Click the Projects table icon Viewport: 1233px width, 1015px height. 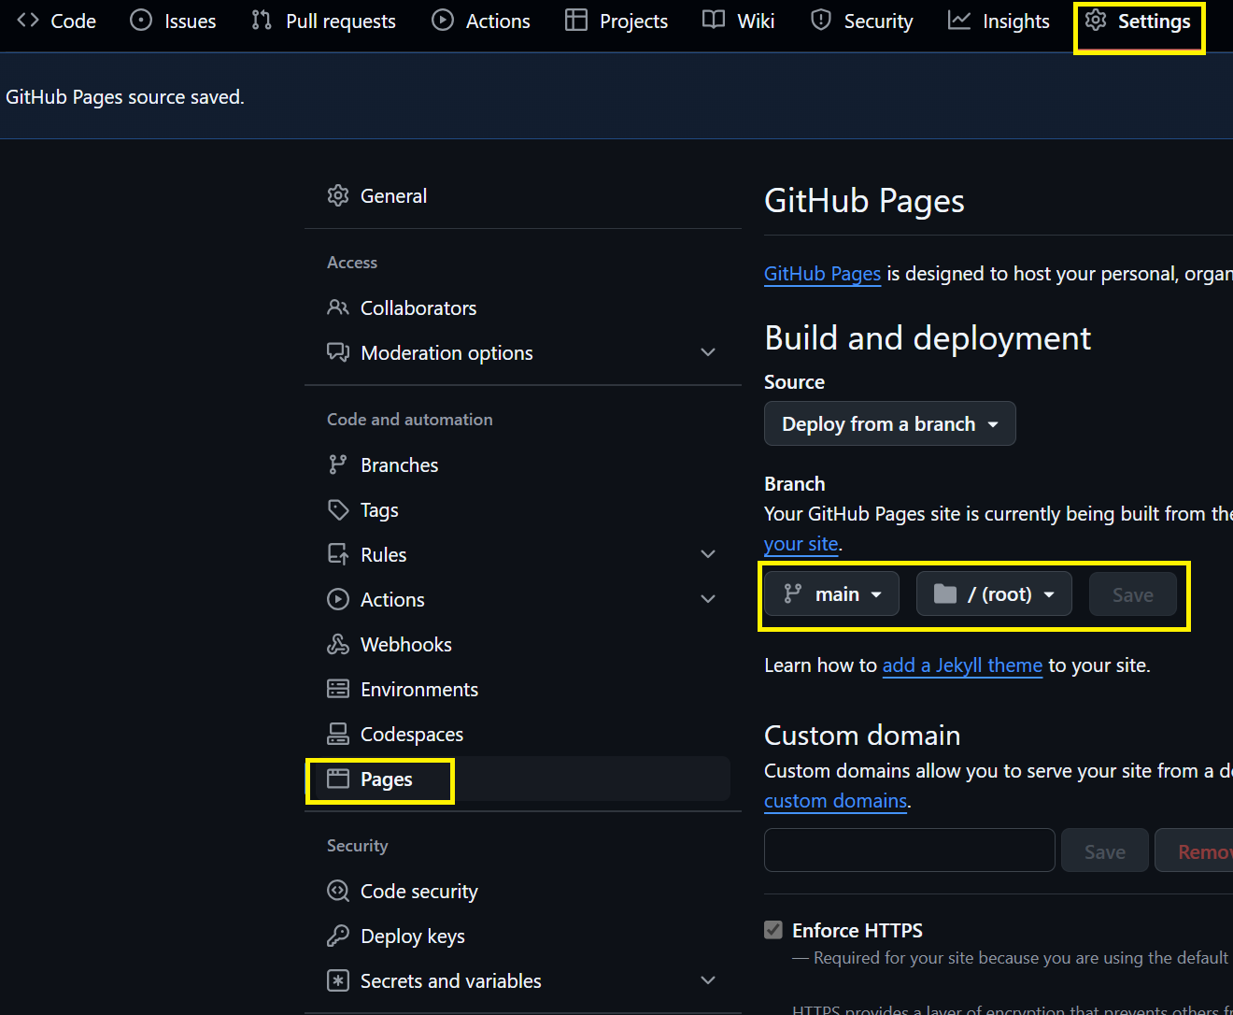[576, 20]
